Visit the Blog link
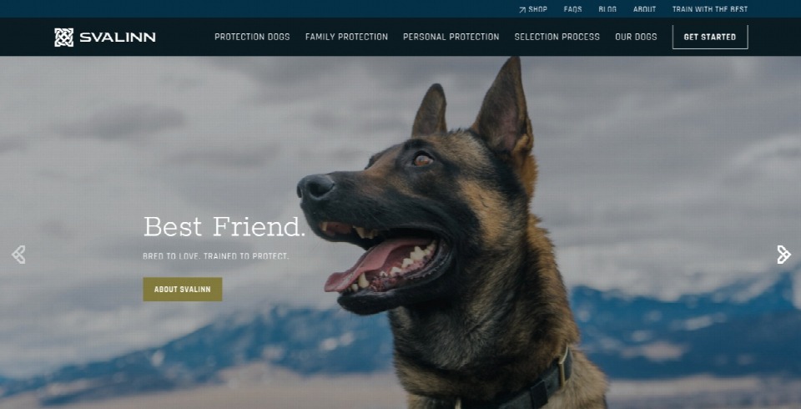Image resolution: width=801 pixels, height=409 pixels. (607, 9)
